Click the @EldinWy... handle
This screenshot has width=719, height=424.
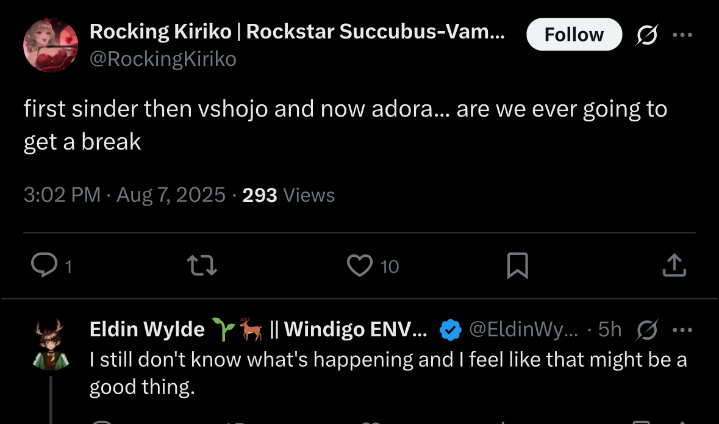click(x=524, y=330)
